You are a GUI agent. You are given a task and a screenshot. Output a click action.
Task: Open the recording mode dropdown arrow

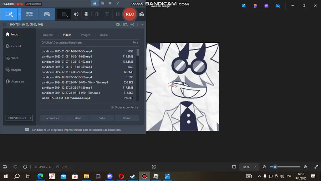[x=19, y=14]
